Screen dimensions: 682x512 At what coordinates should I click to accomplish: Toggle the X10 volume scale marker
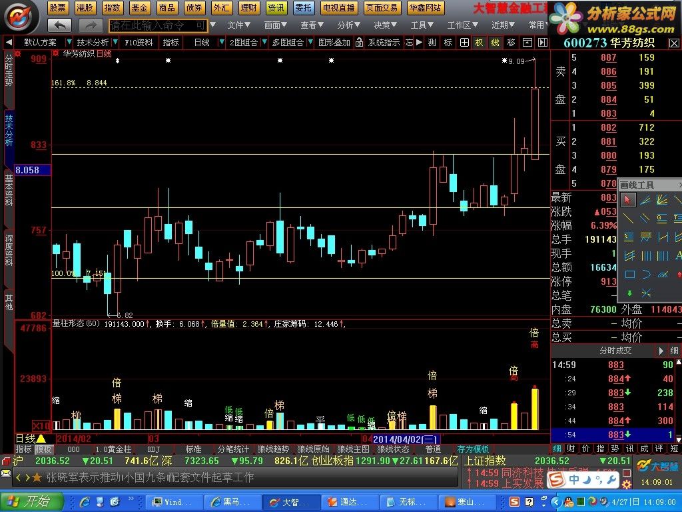(41, 425)
